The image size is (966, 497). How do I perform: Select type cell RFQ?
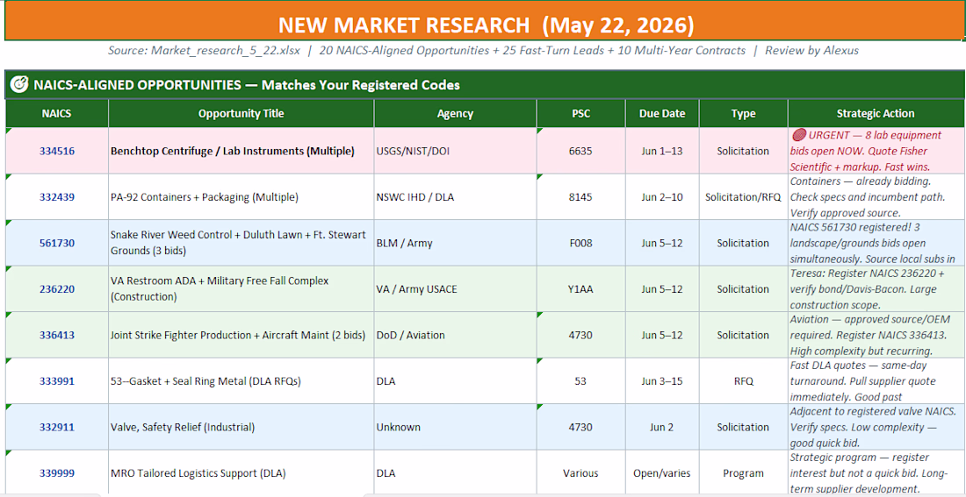[x=744, y=381]
